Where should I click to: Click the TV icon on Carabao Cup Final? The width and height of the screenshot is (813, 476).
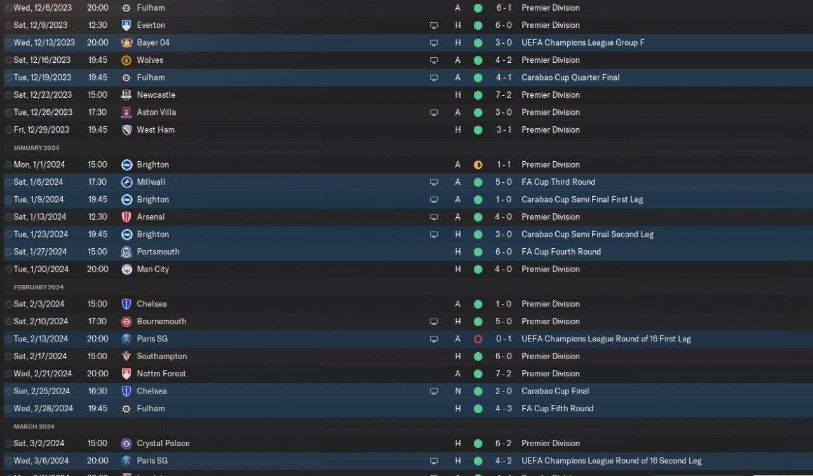tap(434, 392)
